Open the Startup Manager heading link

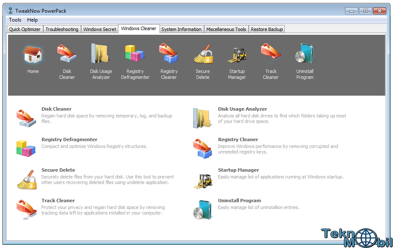[x=239, y=170]
